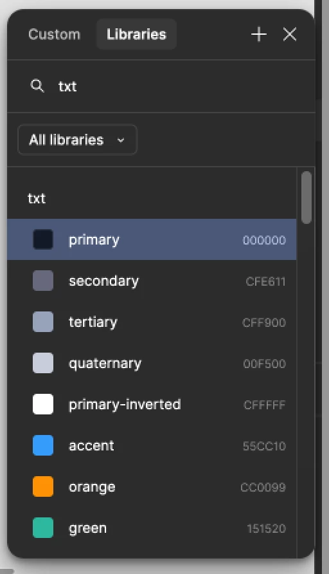The width and height of the screenshot is (329, 574).
Task: Select the quaternary light swatch
Action: [x=43, y=363]
